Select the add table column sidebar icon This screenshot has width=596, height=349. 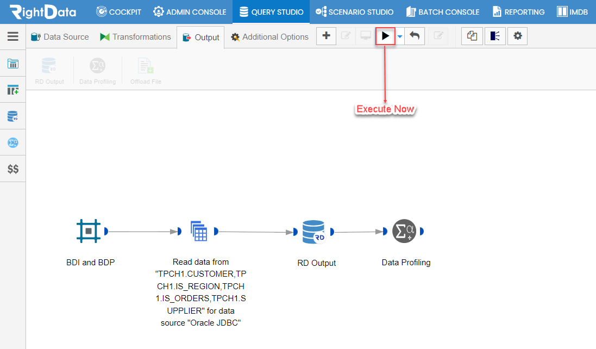point(13,90)
